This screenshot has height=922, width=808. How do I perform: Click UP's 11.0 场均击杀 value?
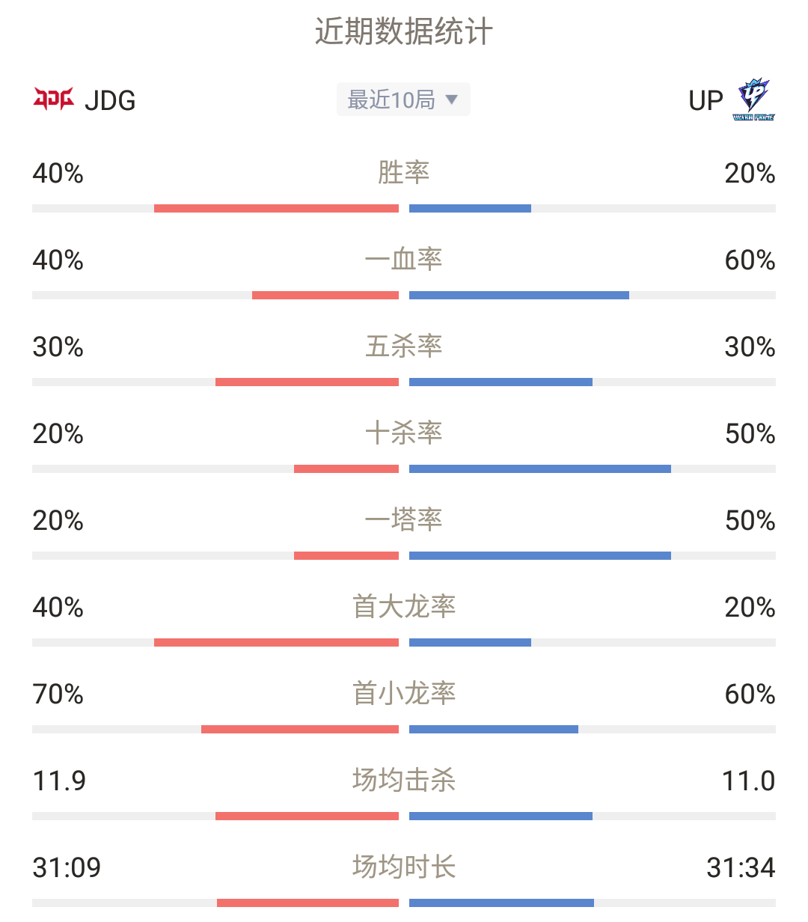click(749, 781)
